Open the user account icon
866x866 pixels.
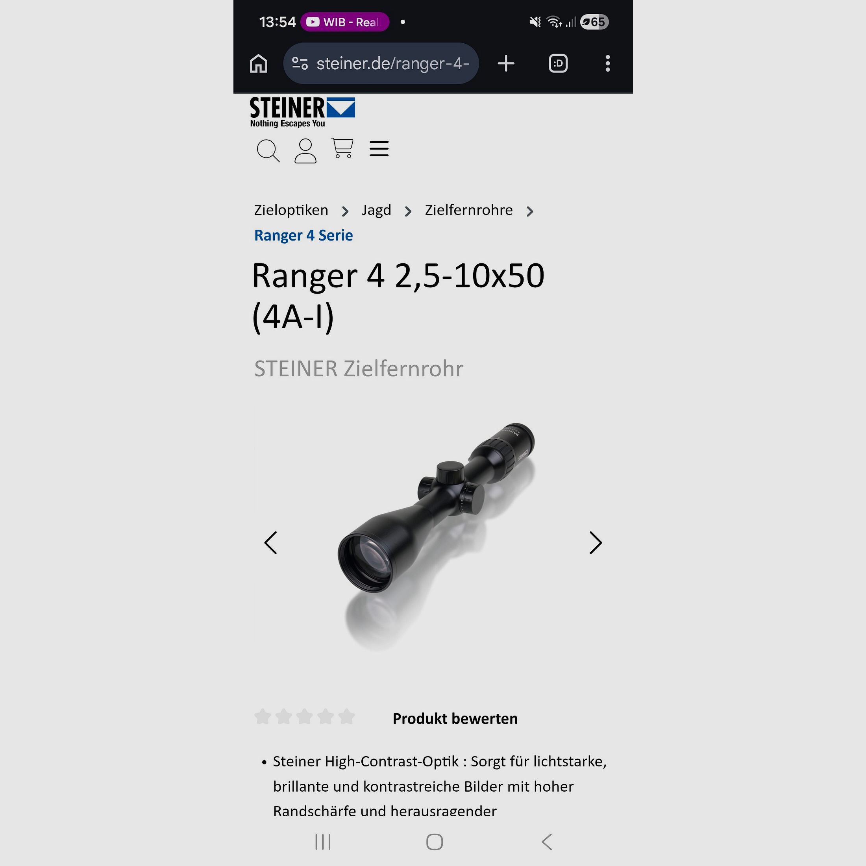point(305,151)
